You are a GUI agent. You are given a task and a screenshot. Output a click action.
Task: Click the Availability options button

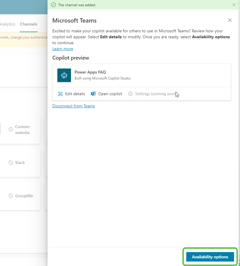click(210, 257)
